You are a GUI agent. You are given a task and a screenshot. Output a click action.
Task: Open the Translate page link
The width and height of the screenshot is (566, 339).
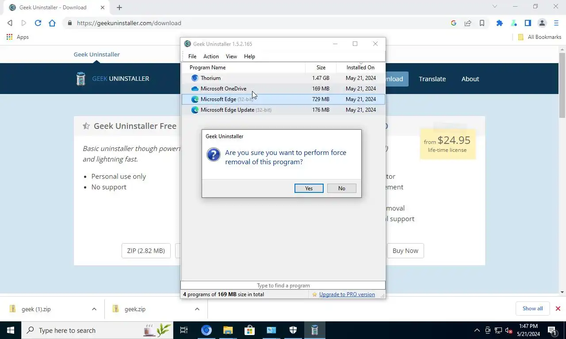click(432, 79)
